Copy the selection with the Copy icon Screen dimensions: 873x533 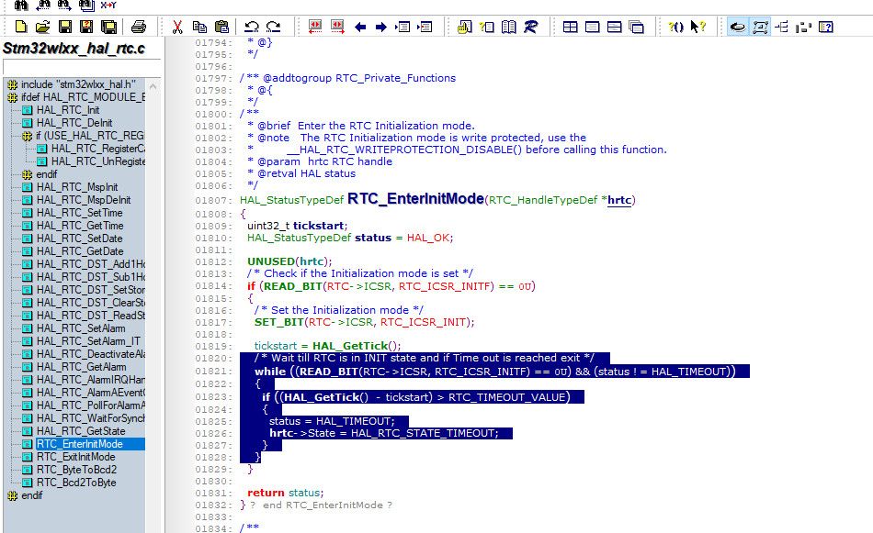tap(199, 27)
